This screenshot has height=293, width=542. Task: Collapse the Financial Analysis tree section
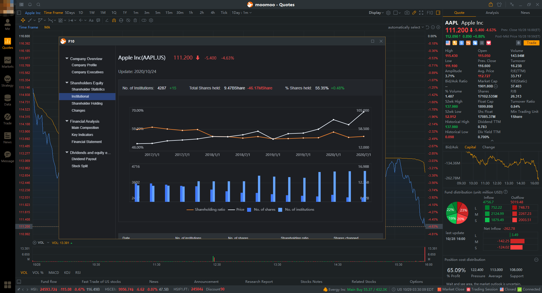click(67, 121)
